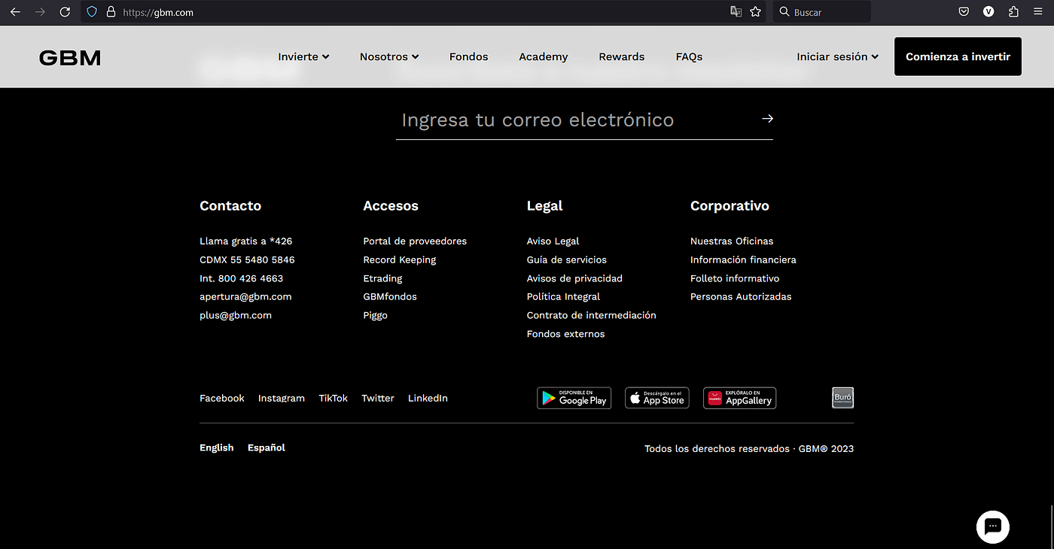This screenshot has height=549, width=1054.
Task: Open the Fondos menu item
Action: (468, 56)
